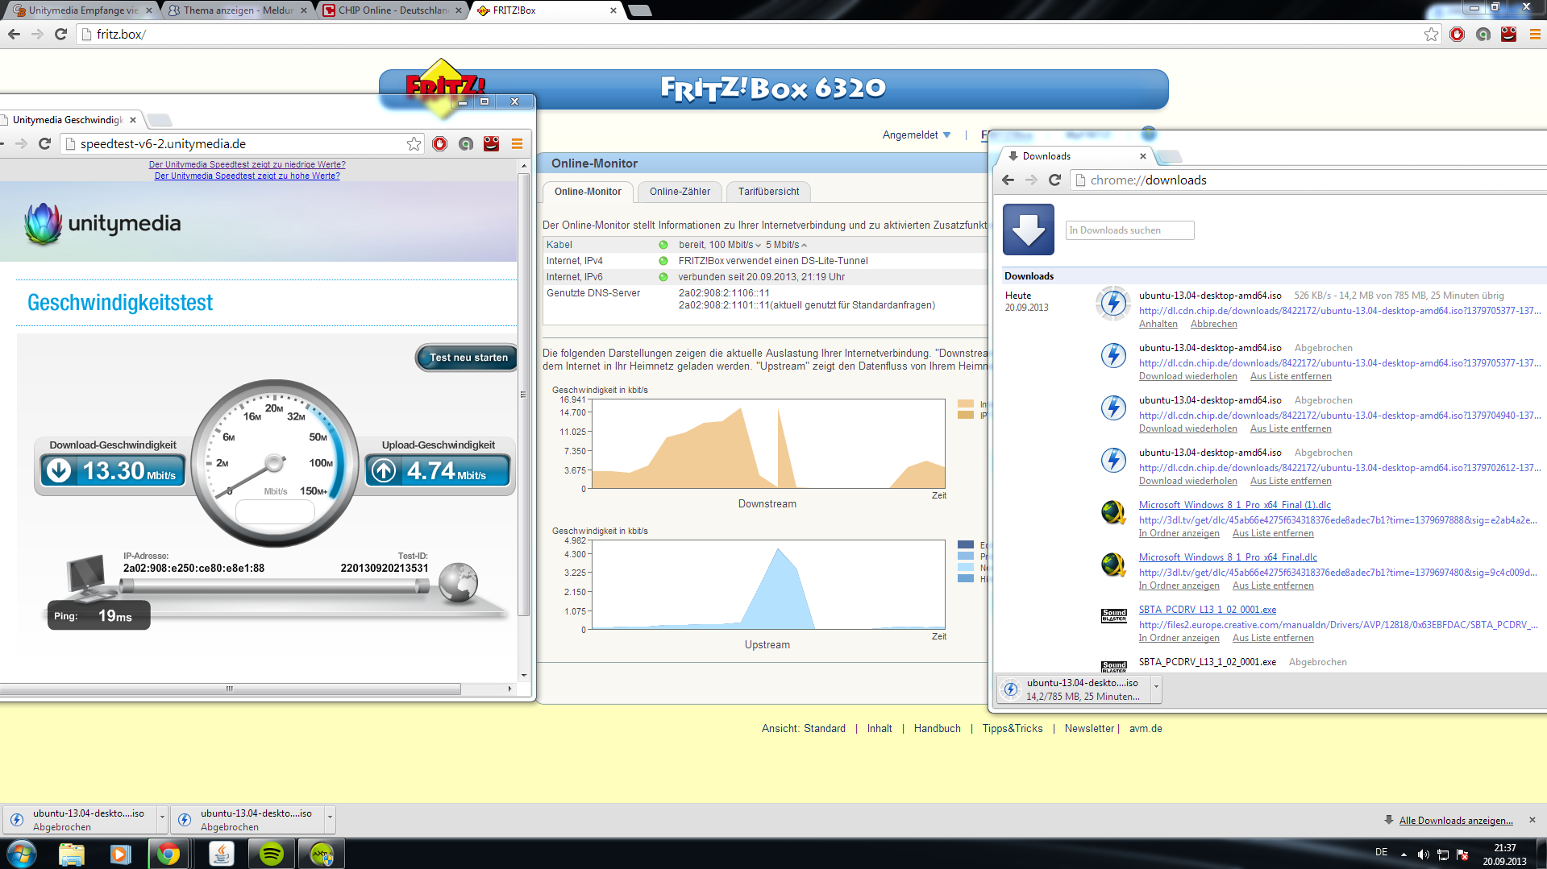Click the speedtest window vertical scrollbar
The width and height of the screenshot is (1547, 869).
point(524,395)
